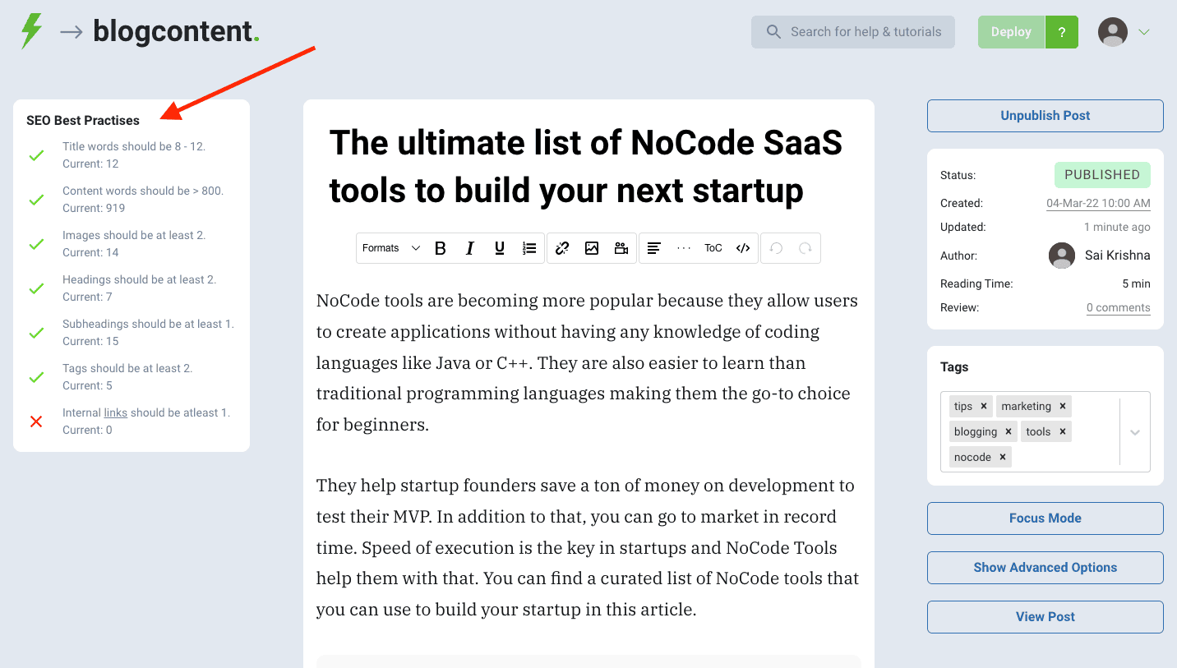Click the text alignment icon
Viewport: 1177px width, 668px height.
point(654,248)
